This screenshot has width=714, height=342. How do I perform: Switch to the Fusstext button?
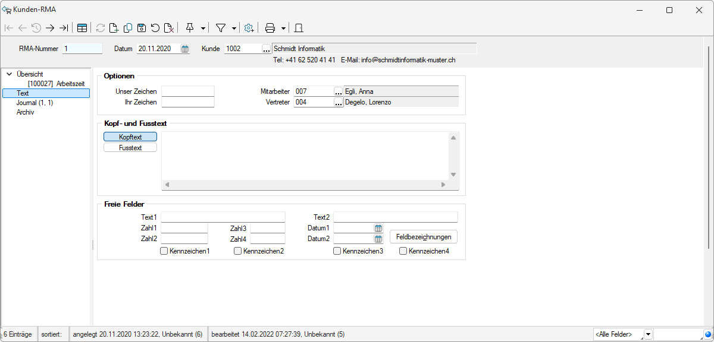tap(130, 148)
